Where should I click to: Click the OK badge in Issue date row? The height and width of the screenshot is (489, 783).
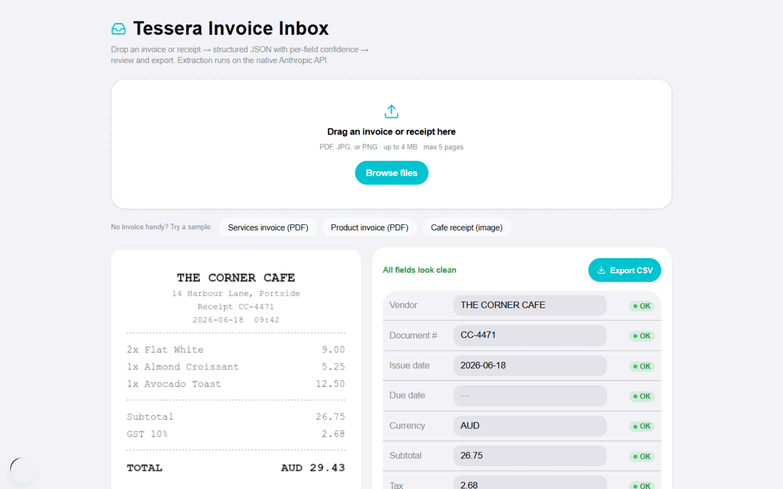tap(642, 366)
